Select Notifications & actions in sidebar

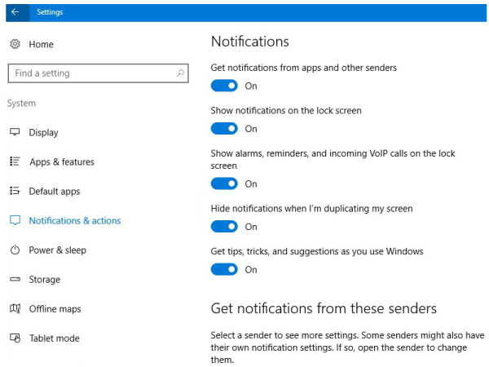(x=74, y=221)
